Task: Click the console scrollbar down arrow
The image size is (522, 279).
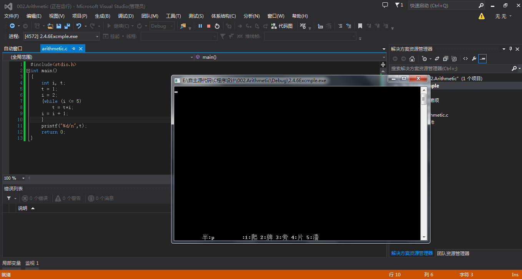Action: point(424,238)
